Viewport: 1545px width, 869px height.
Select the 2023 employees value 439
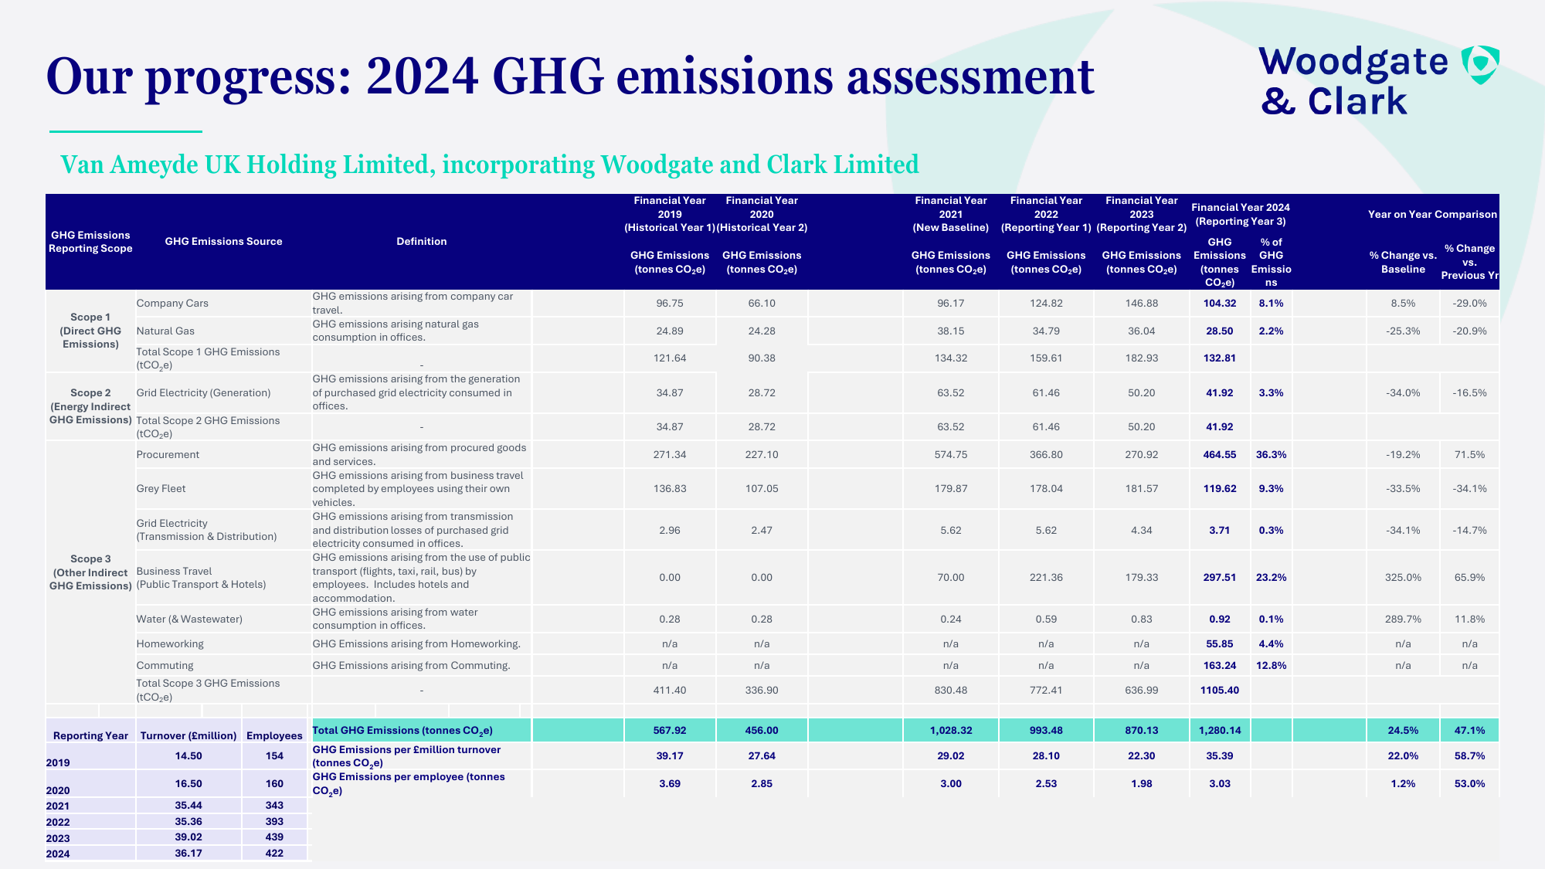(274, 837)
